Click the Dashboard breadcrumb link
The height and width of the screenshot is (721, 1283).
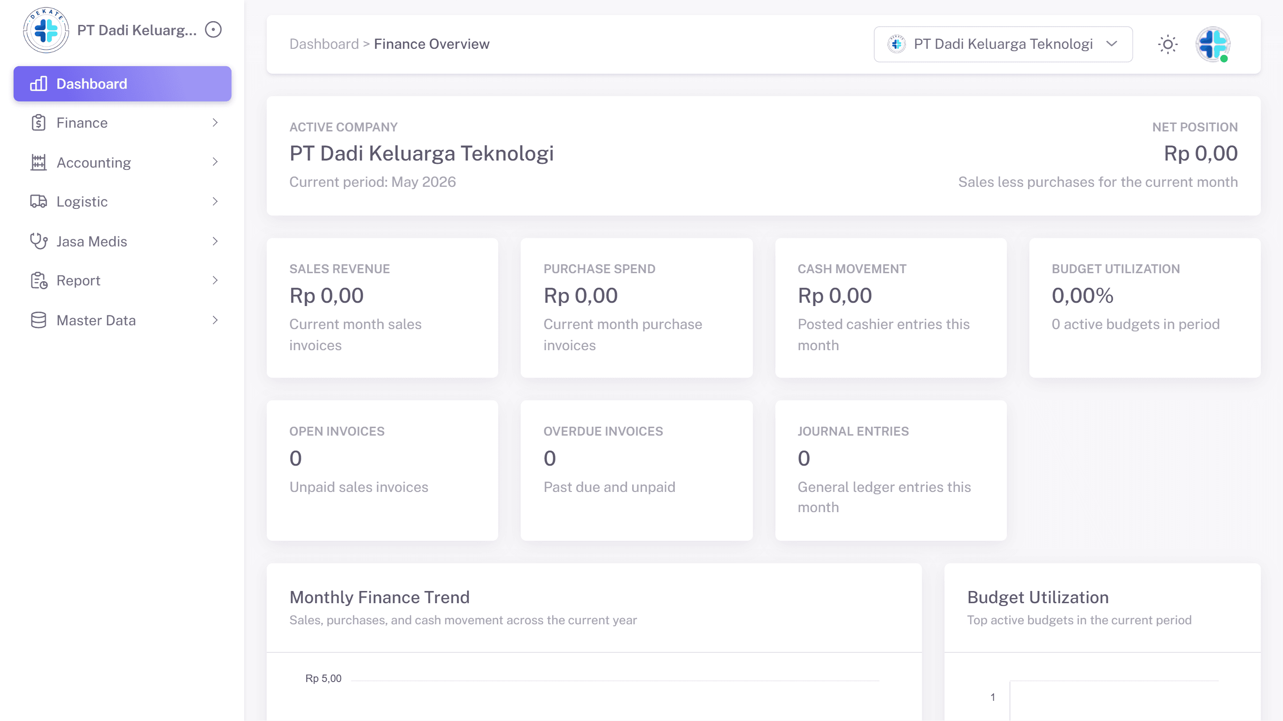(x=324, y=44)
